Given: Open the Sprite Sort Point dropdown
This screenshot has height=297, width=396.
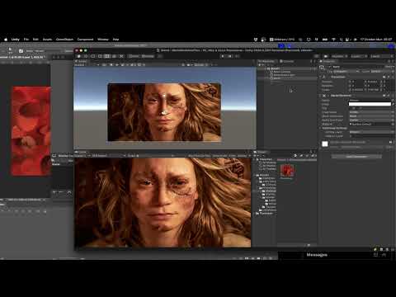Looking at the screenshot, I should click(371, 120).
